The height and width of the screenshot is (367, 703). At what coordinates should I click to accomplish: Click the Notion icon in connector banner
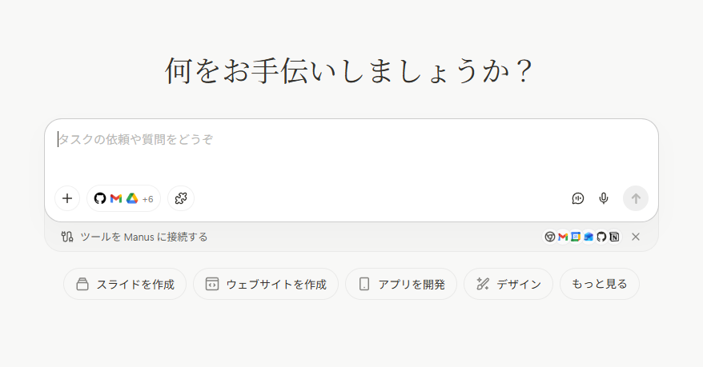click(614, 237)
